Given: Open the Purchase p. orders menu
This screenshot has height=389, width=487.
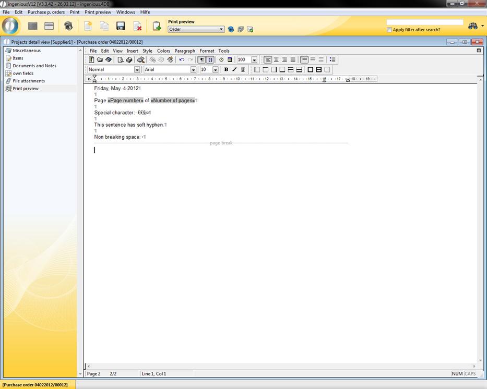Looking at the screenshot, I should [46, 12].
